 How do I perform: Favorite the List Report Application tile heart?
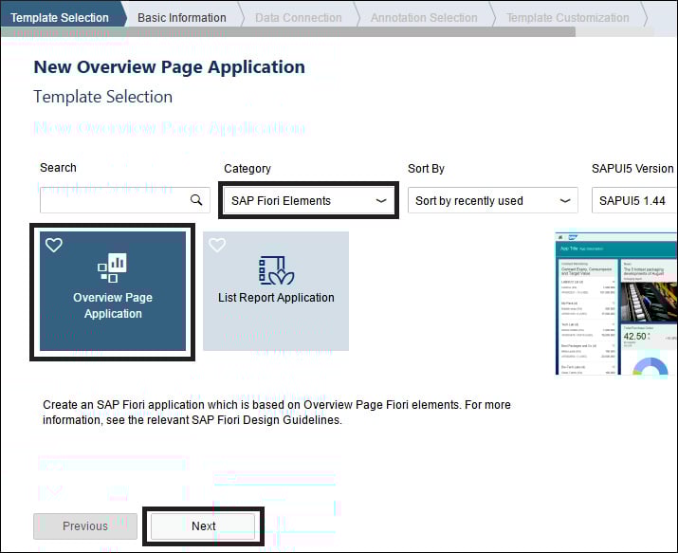click(217, 245)
